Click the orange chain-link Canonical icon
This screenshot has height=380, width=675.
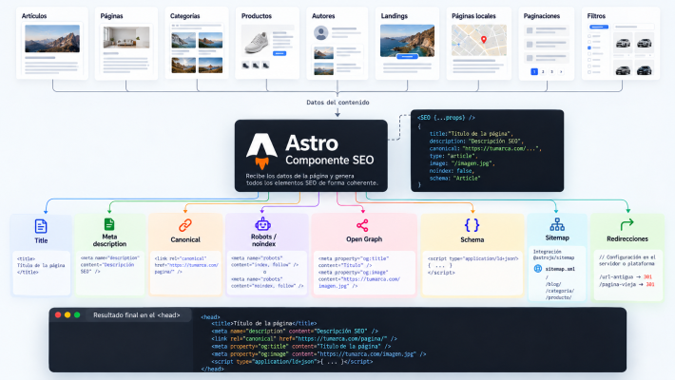[185, 225]
